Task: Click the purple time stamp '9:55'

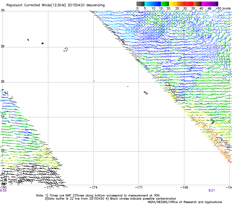Action: click(x=3, y=191)
